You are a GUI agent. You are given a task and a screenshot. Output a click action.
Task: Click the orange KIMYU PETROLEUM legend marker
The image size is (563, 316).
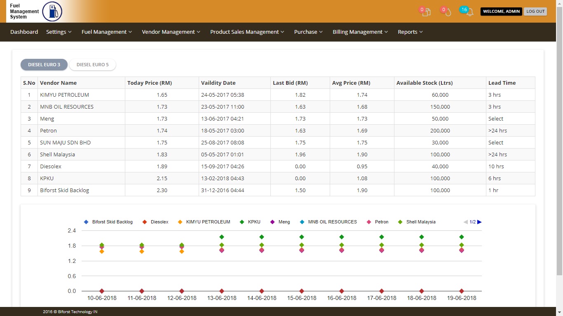(x=180, y=222)
